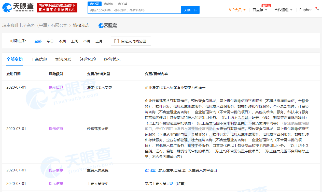
Task: Click the 变动日期 column header
Action: tap(13, 74)
